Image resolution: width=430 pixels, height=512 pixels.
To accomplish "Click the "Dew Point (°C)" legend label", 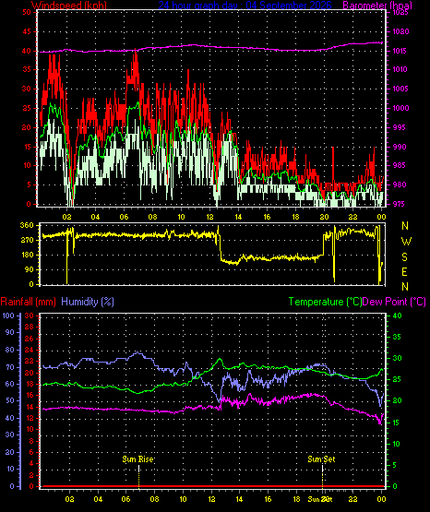I will click(394, 302).
